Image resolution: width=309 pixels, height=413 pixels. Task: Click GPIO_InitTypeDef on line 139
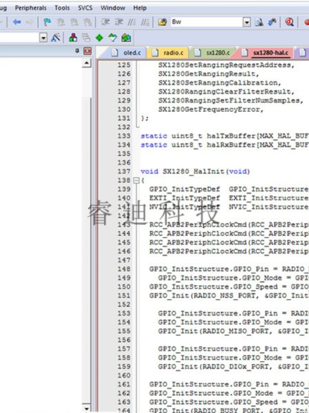[185, 189]
